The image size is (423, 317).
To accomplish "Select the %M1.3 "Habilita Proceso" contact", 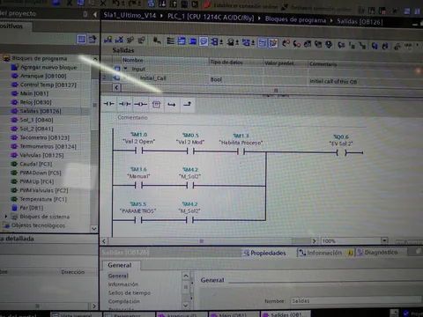I will pyautogui.click(x=241, y=151).
